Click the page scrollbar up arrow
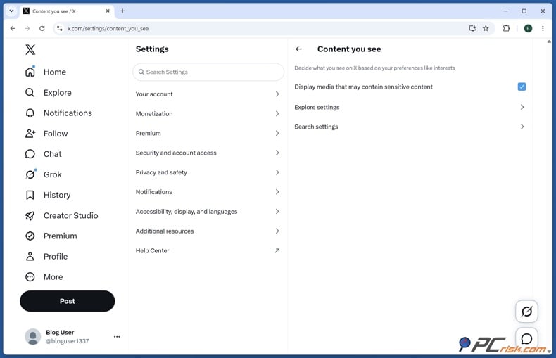Viewport: 556px width, 358px height. coord(549,41)
